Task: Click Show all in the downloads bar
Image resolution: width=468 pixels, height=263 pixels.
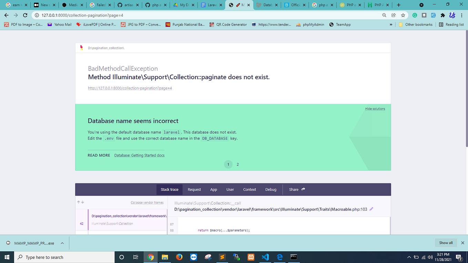Action: [446, 243]
